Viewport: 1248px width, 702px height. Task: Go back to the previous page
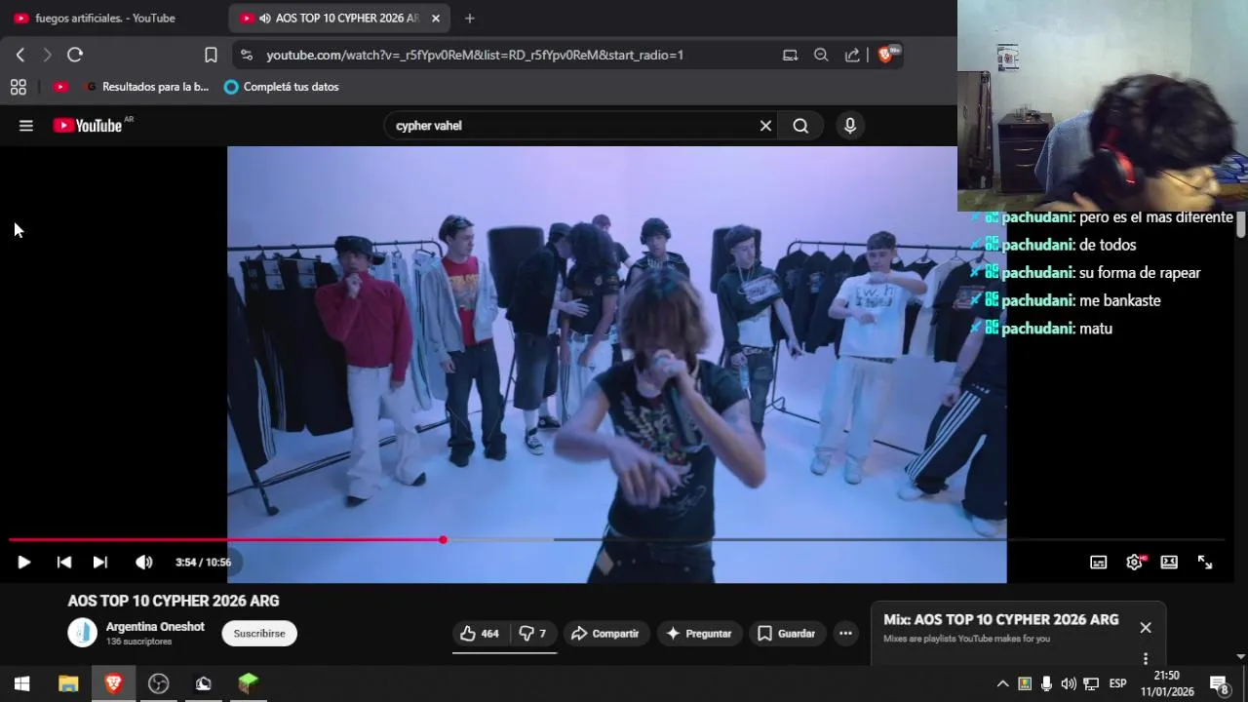[20, 55]
